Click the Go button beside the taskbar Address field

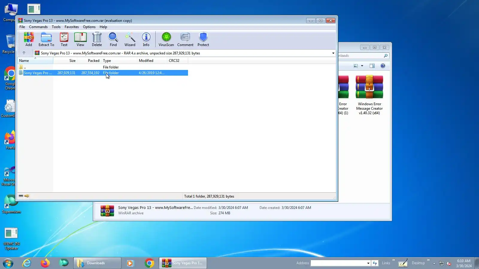pyautogui.click(x=375, y=263)
